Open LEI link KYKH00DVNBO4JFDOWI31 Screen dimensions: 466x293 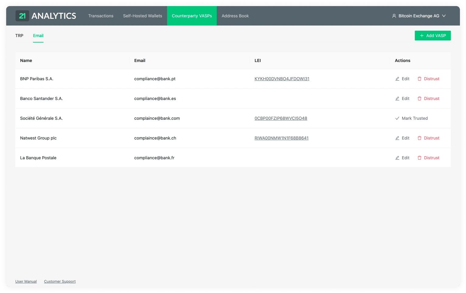(x=282, y=79)
